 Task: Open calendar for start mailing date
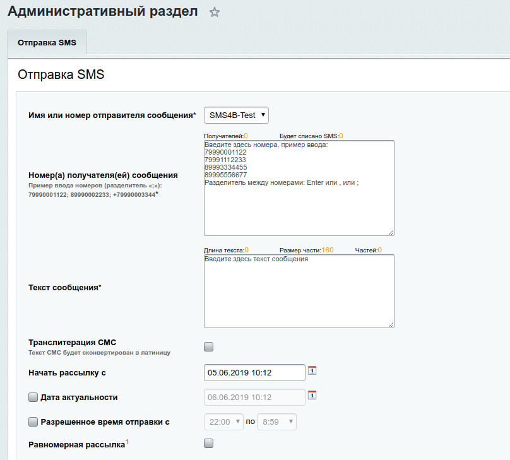pyautogui.click(x=312, y=371)
